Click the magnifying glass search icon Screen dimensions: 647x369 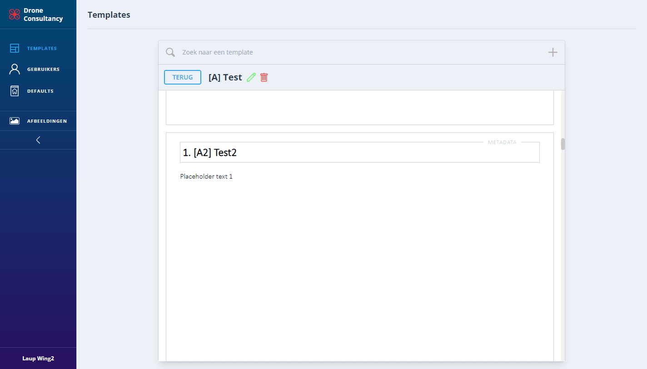pyautogui.click(x=170, y=52)
